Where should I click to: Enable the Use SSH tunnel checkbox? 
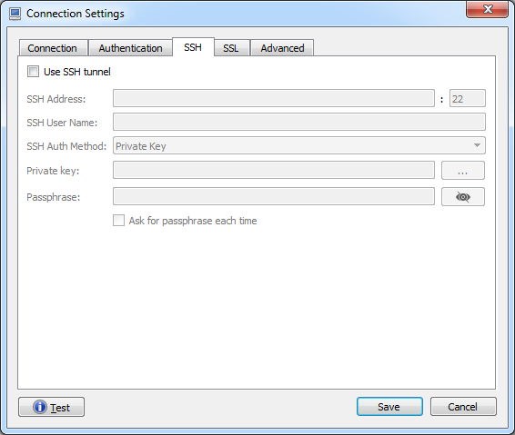point(33,72)
